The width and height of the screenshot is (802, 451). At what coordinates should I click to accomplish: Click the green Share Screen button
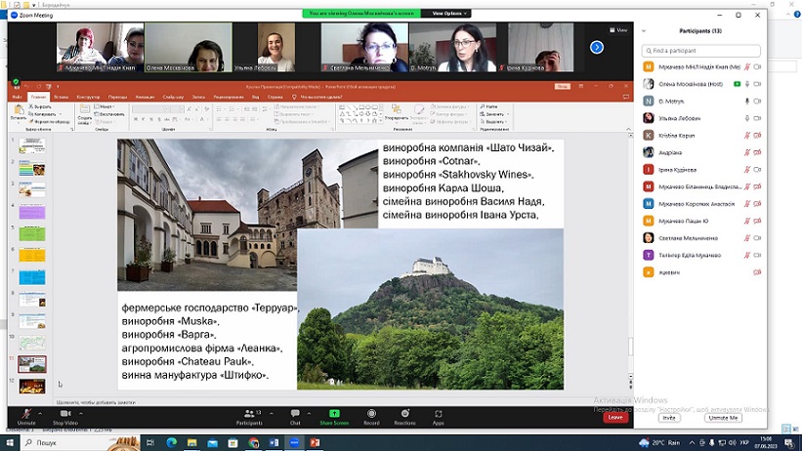[334, 416]
